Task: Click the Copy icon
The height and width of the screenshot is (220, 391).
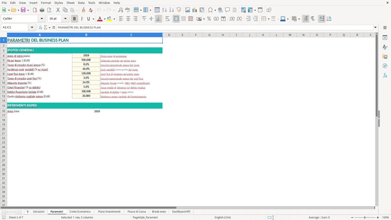Action: (65, 10)
